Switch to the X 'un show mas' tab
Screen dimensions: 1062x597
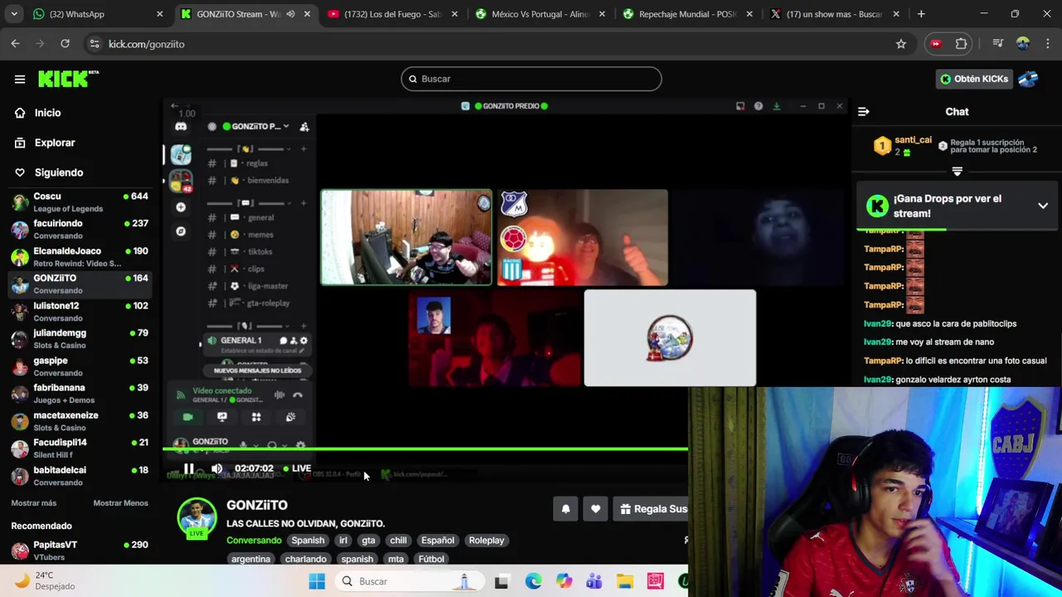(835, 14)
